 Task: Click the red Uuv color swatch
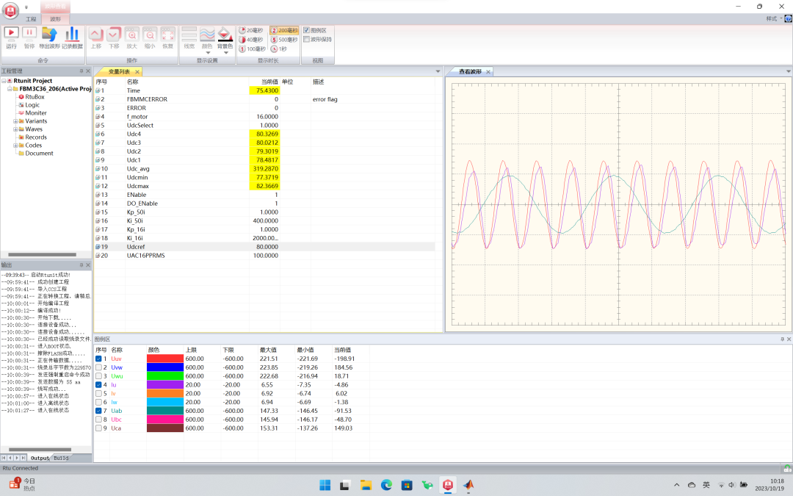pos(164,359)
